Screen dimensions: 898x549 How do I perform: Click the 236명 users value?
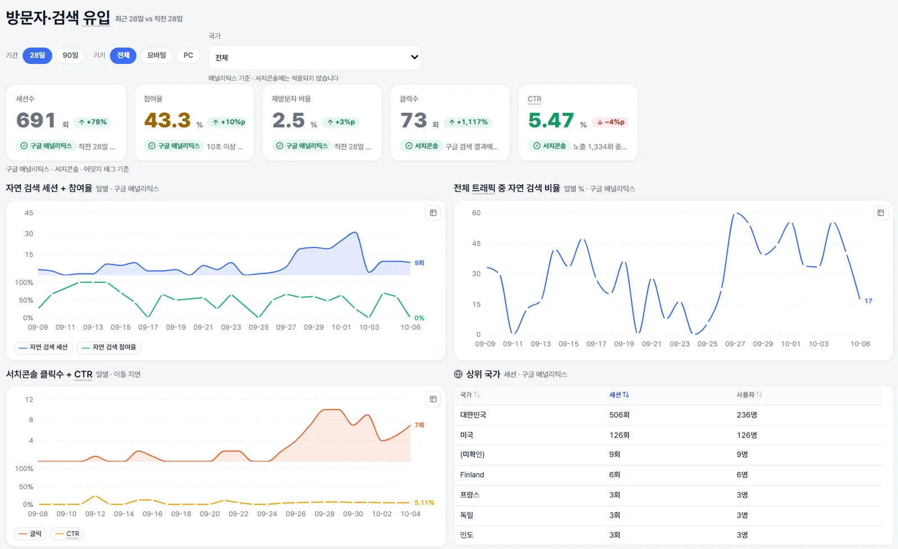(747, 415)
